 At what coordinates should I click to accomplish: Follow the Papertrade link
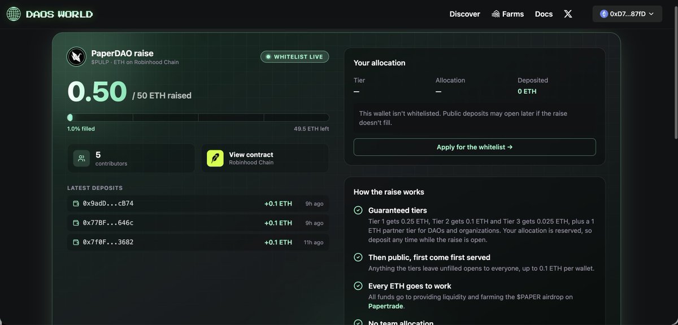tap(386, 306)
